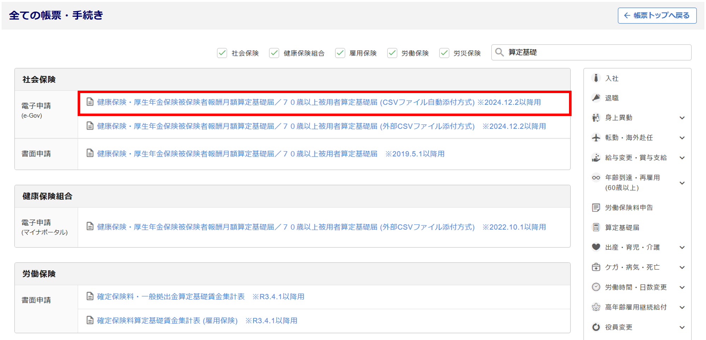Click the heart icon for 出産・育児・介護
This screenshot has width=706, height=340.
(596, 247)
